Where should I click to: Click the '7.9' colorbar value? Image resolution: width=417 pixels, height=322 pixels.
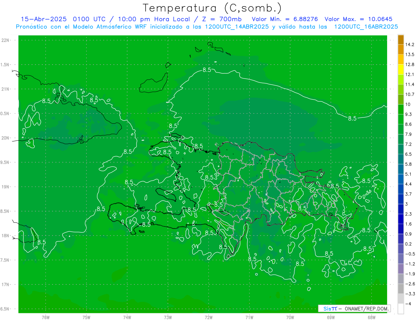[409, 134]
